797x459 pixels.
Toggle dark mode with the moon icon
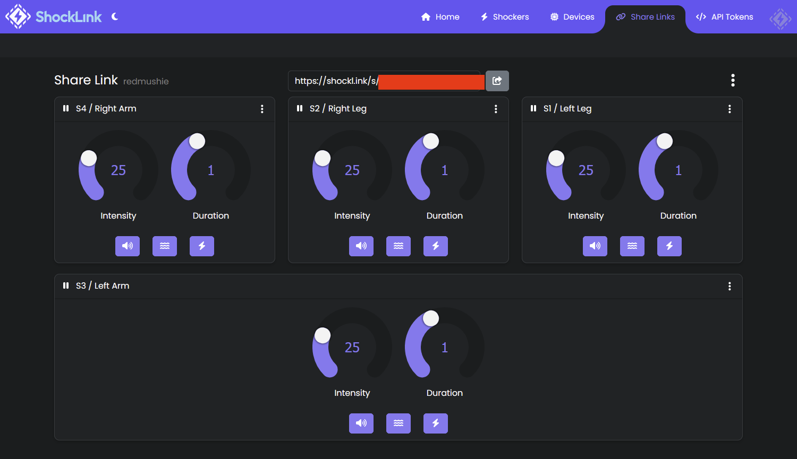point(115,16)
